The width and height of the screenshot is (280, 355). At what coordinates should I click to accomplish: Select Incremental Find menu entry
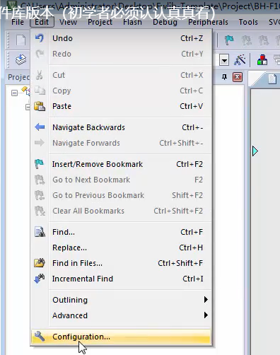(x=121, y=279)
